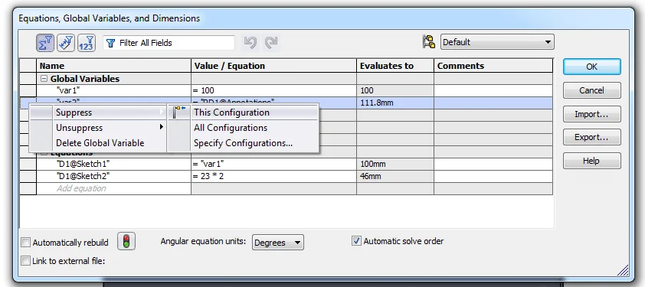Click the funnel icon in the filter field
Image resolution: width=645 pixels, height=287 pixels.
coord(110,43)
